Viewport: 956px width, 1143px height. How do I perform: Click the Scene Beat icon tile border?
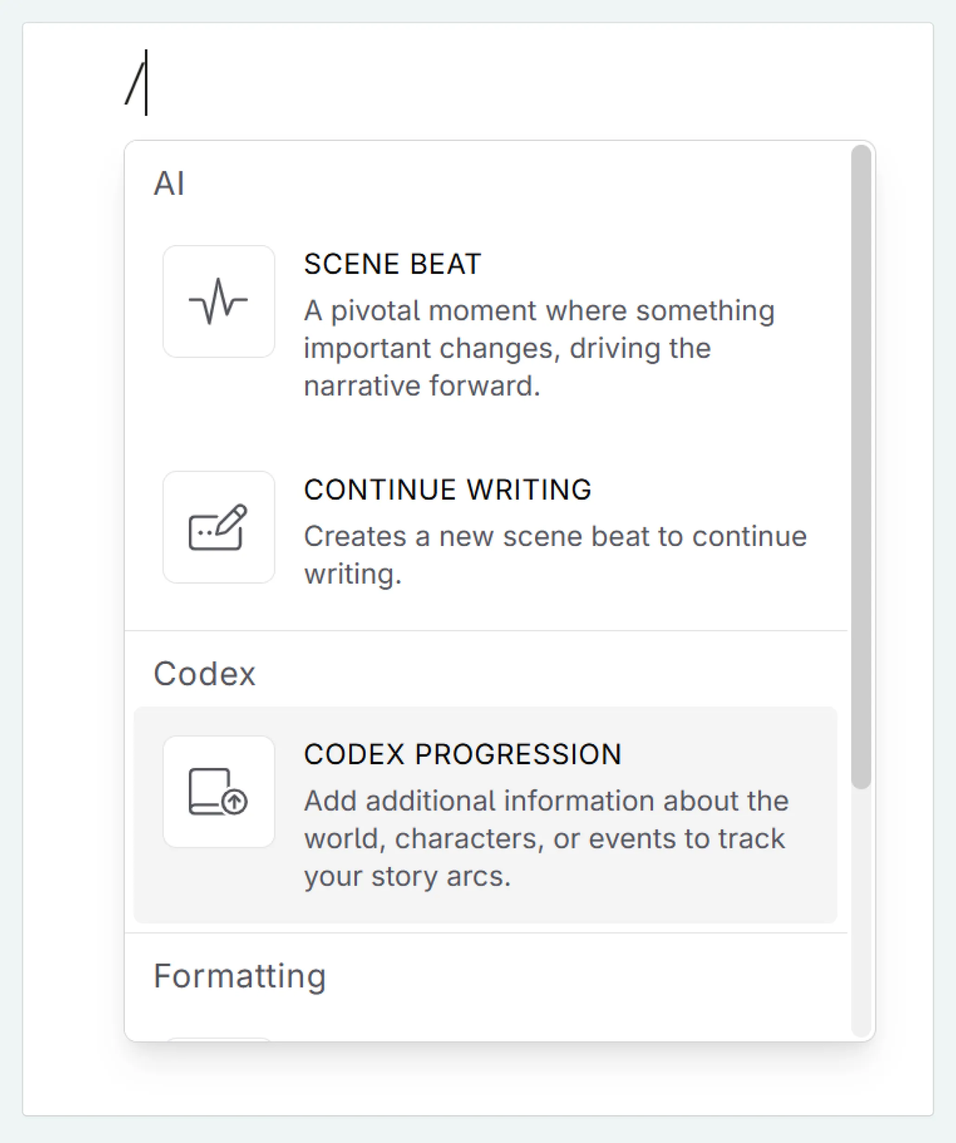219,302
